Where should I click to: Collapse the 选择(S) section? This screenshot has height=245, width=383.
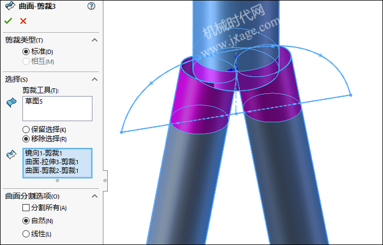point(95,79)
